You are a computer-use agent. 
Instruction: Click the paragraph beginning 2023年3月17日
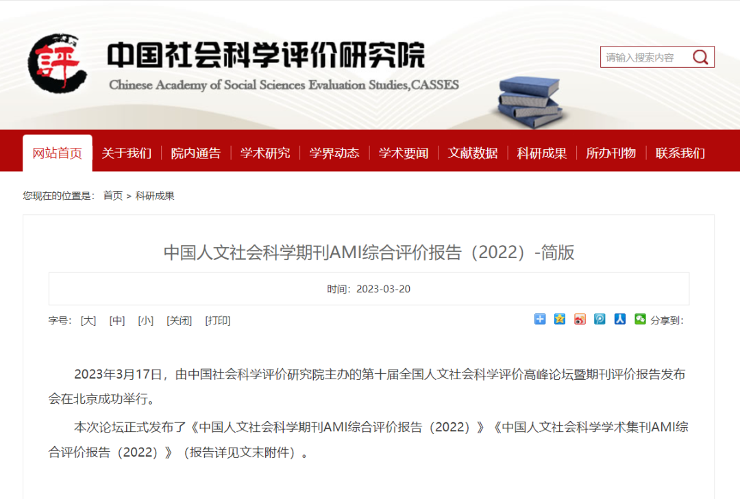click(367, 387)
